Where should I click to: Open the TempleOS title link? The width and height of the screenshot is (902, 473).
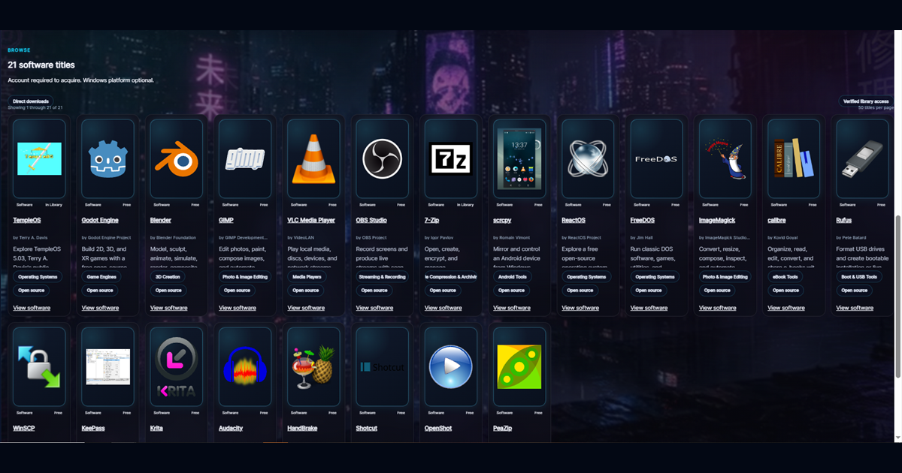[x=27, y=220]
